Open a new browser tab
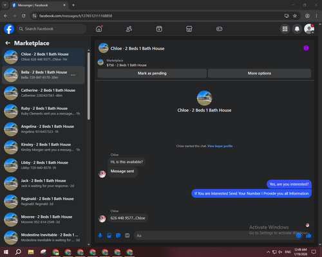The width and height of the screenshot is (322, 257). click(x=73, y=5)
